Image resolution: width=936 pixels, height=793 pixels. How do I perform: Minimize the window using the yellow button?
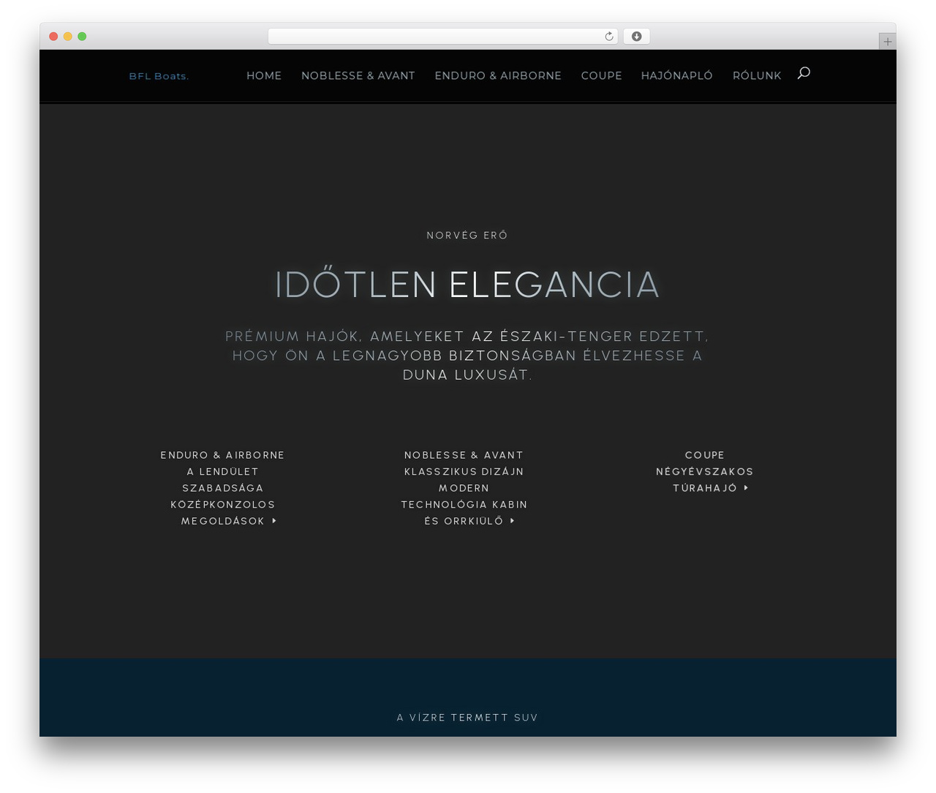68,37
